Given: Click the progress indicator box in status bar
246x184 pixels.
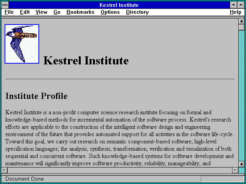Looking at the screenshot, I should (x=222, y=179).
